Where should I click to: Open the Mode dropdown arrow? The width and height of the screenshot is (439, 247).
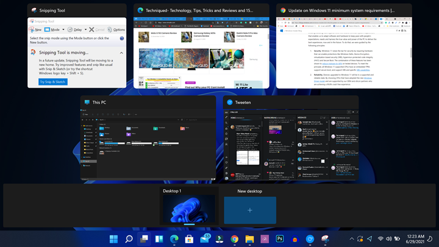(x=63, y=29)
